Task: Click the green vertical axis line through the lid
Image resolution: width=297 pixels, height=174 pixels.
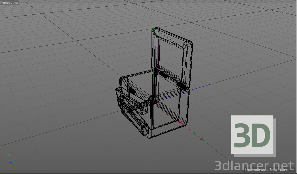Action: (x=154, y=52)
